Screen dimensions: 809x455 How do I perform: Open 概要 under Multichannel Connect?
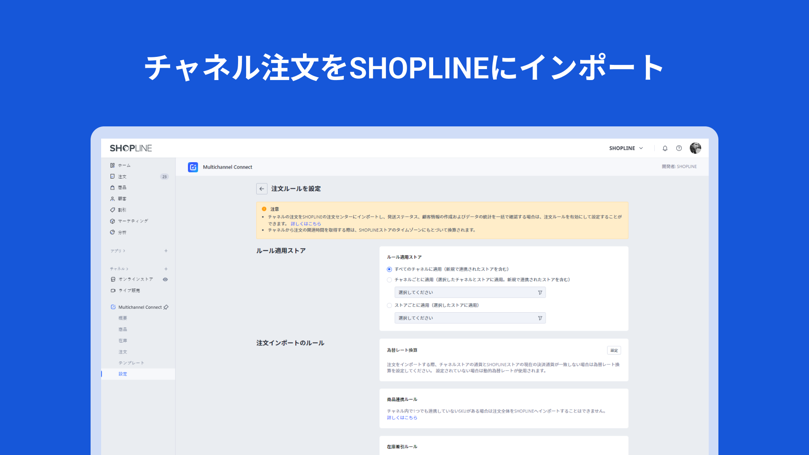tap(123, 318)
